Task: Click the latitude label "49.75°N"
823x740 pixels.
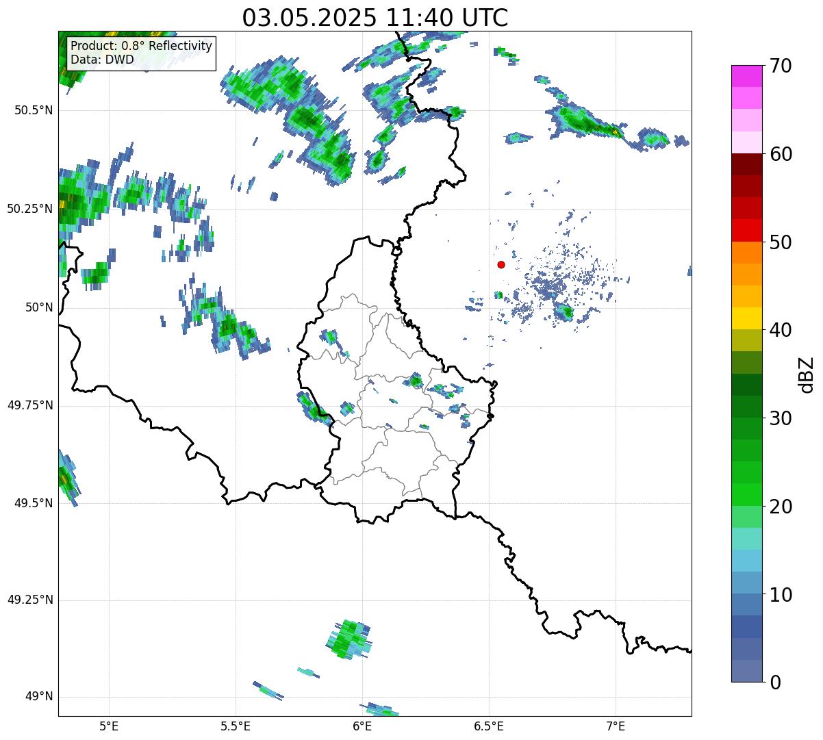Action: pos(30,405)
